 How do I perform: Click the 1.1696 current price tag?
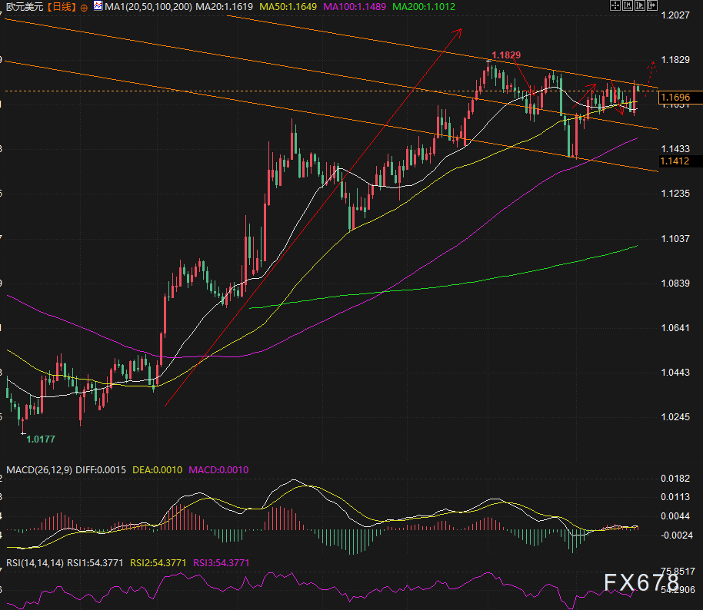680,98
